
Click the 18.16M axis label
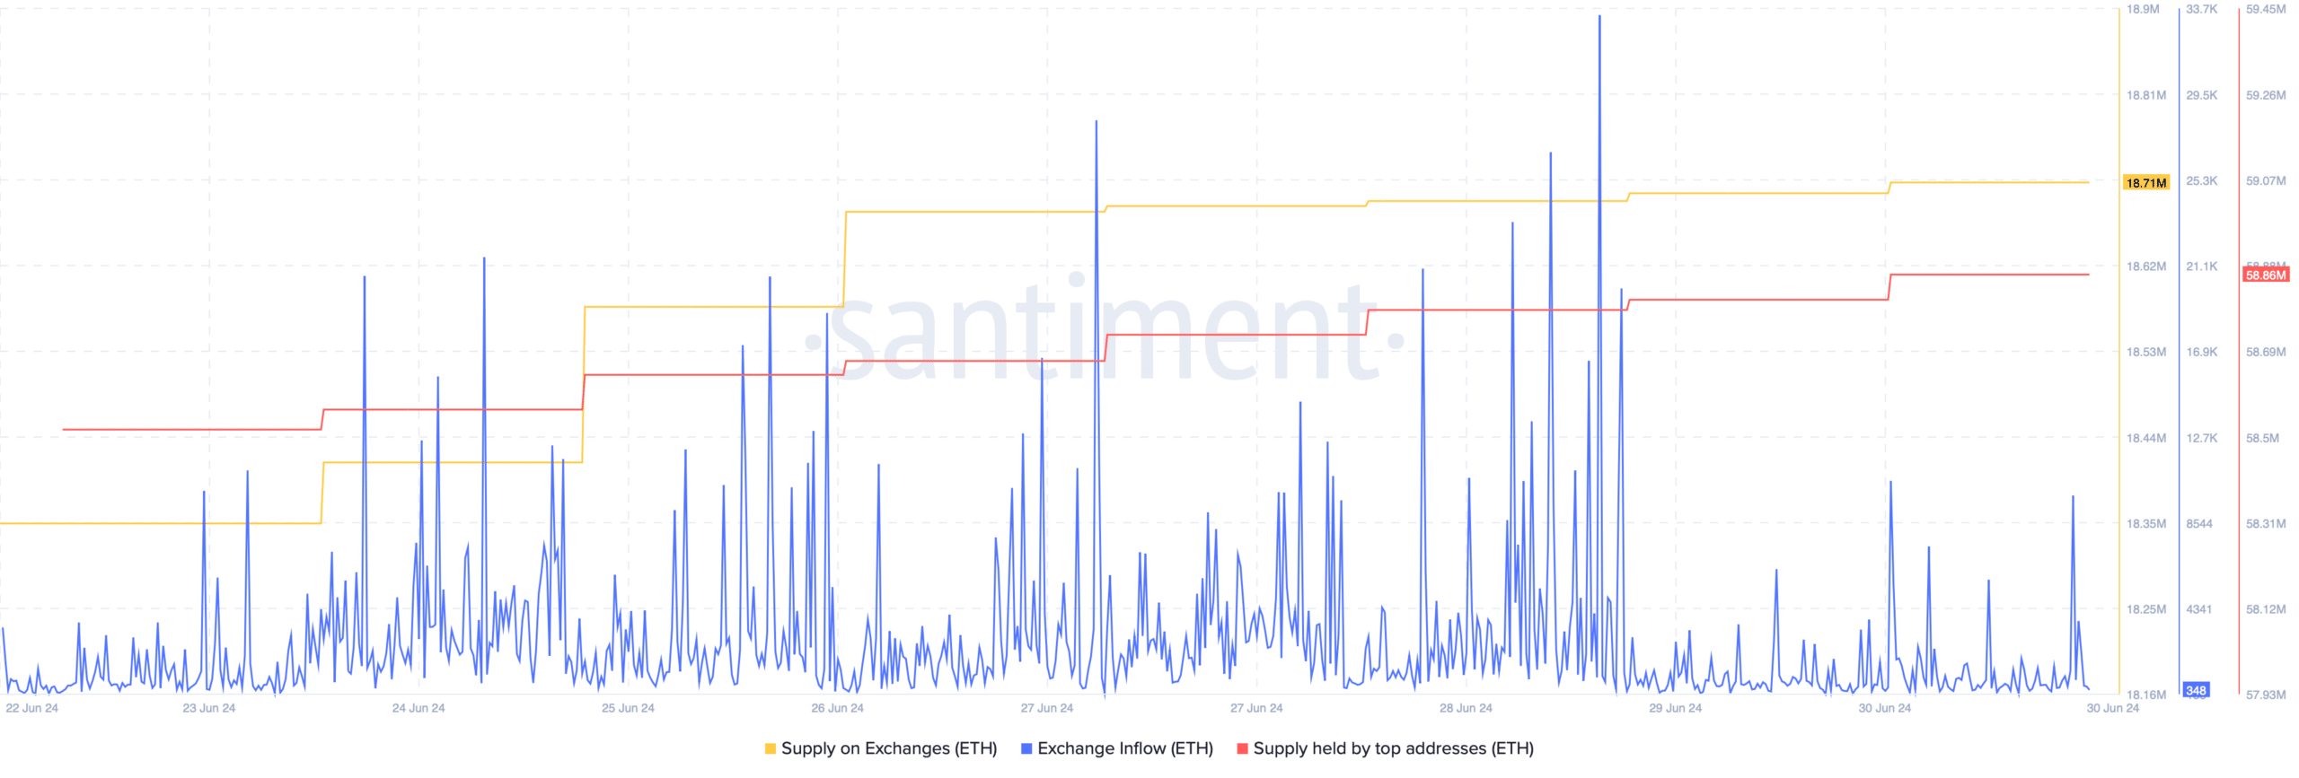2146,695
